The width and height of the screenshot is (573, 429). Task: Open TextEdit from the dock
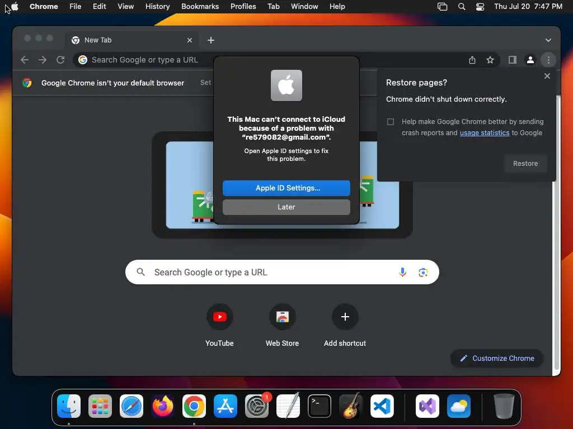click(x=288, y=406)
